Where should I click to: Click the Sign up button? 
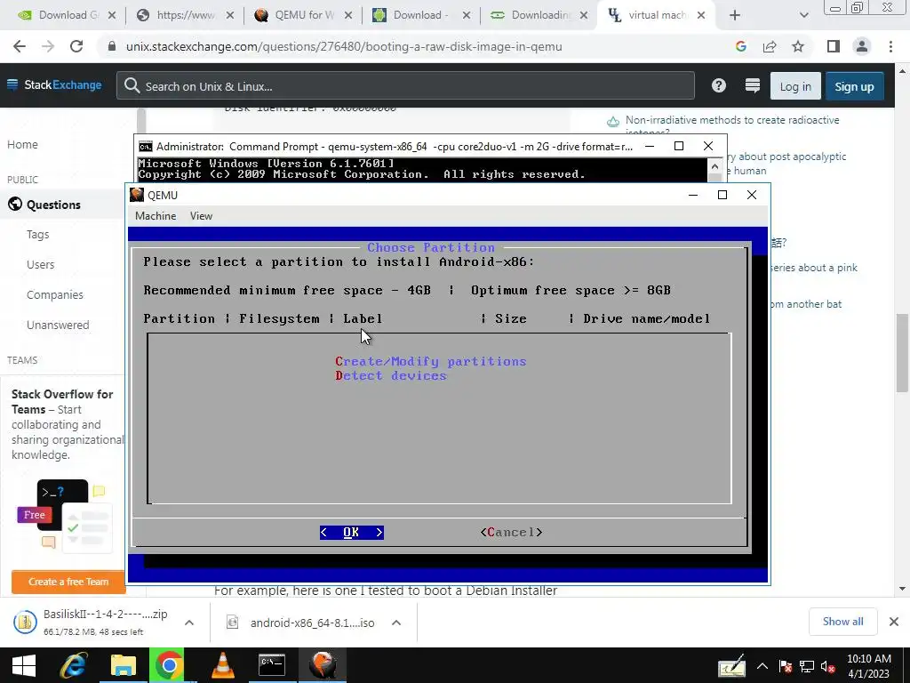pos(854,86)
